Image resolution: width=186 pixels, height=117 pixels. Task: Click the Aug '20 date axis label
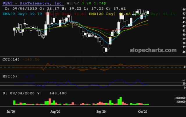pyautogui.click(x=55, y=111)
